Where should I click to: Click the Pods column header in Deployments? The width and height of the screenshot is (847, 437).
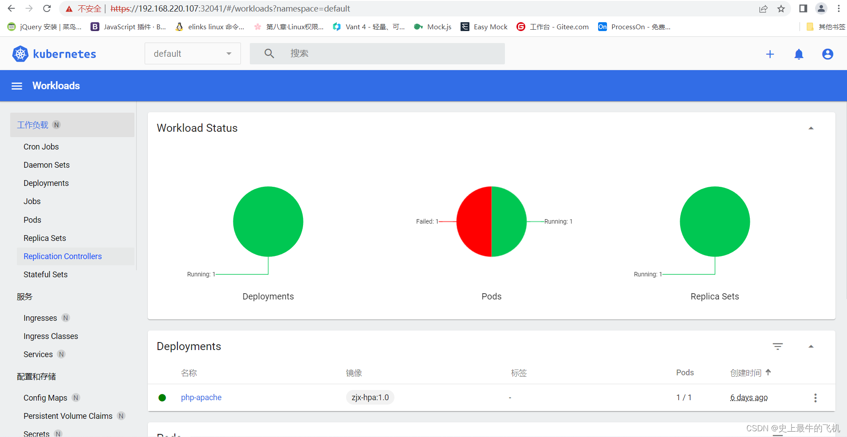685,373
